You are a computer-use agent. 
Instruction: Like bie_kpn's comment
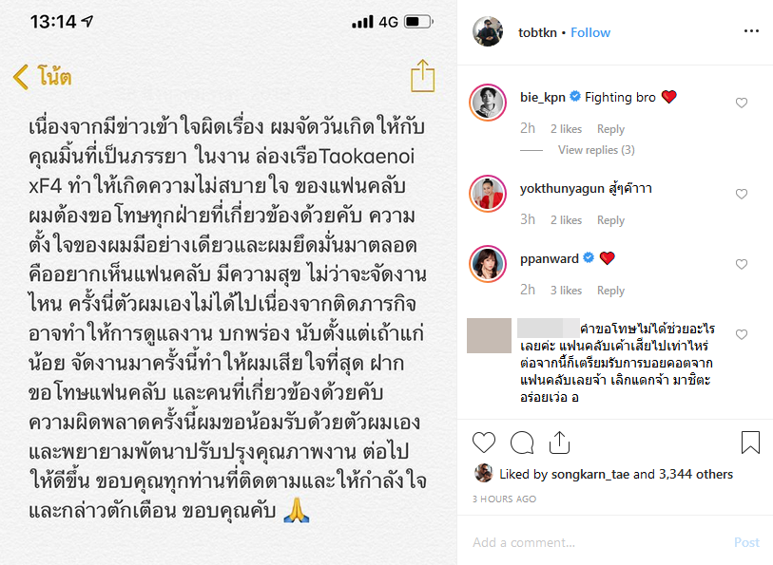point(742,103)
